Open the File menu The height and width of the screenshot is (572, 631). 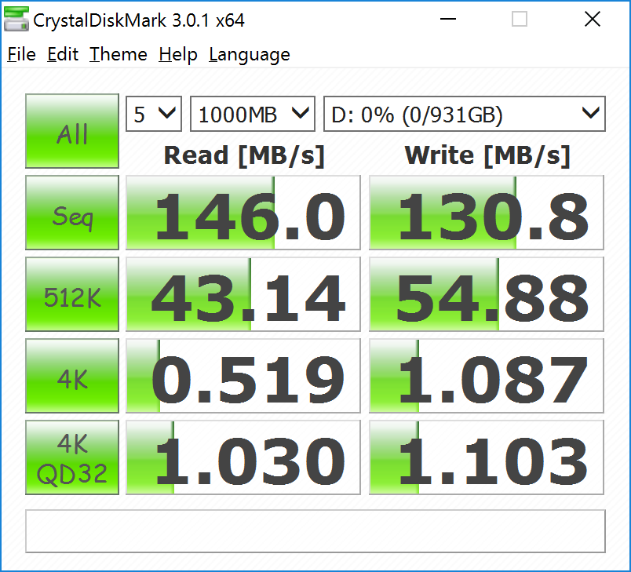click(x=21, y=54)
